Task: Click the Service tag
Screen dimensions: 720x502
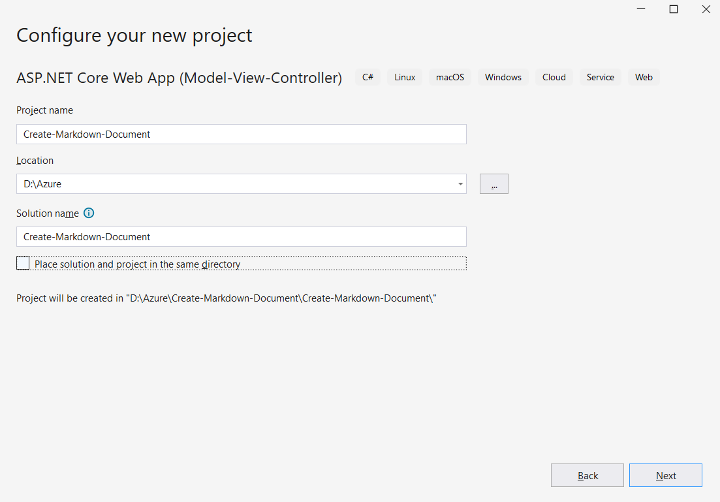Action: pyautogui.click(x=600, y=77)
